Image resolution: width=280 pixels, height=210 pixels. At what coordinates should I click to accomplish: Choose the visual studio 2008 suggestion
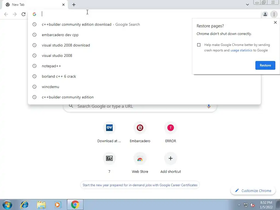point(144,56)
